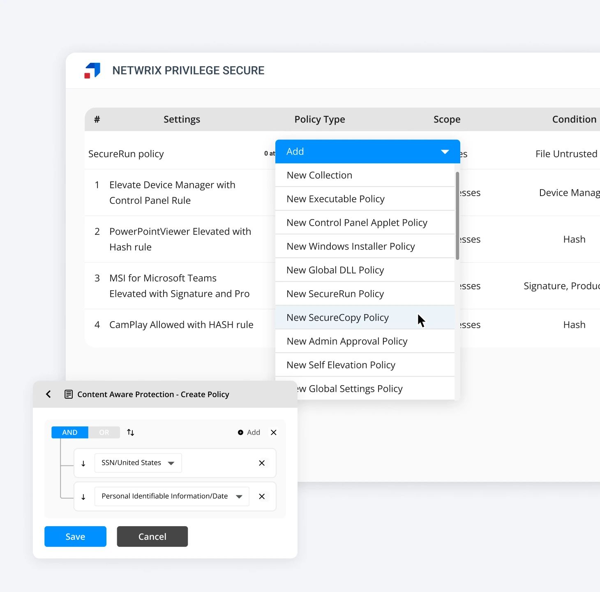The height and width of the screenshot is (592, 600).
Task: Click the down arrow beside SSN/United States
Action: click(x=83, y=463)
